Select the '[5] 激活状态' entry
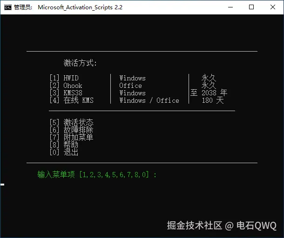Image resolution: width=284 pixels, height=238 pixels. (x=72, y=122)
